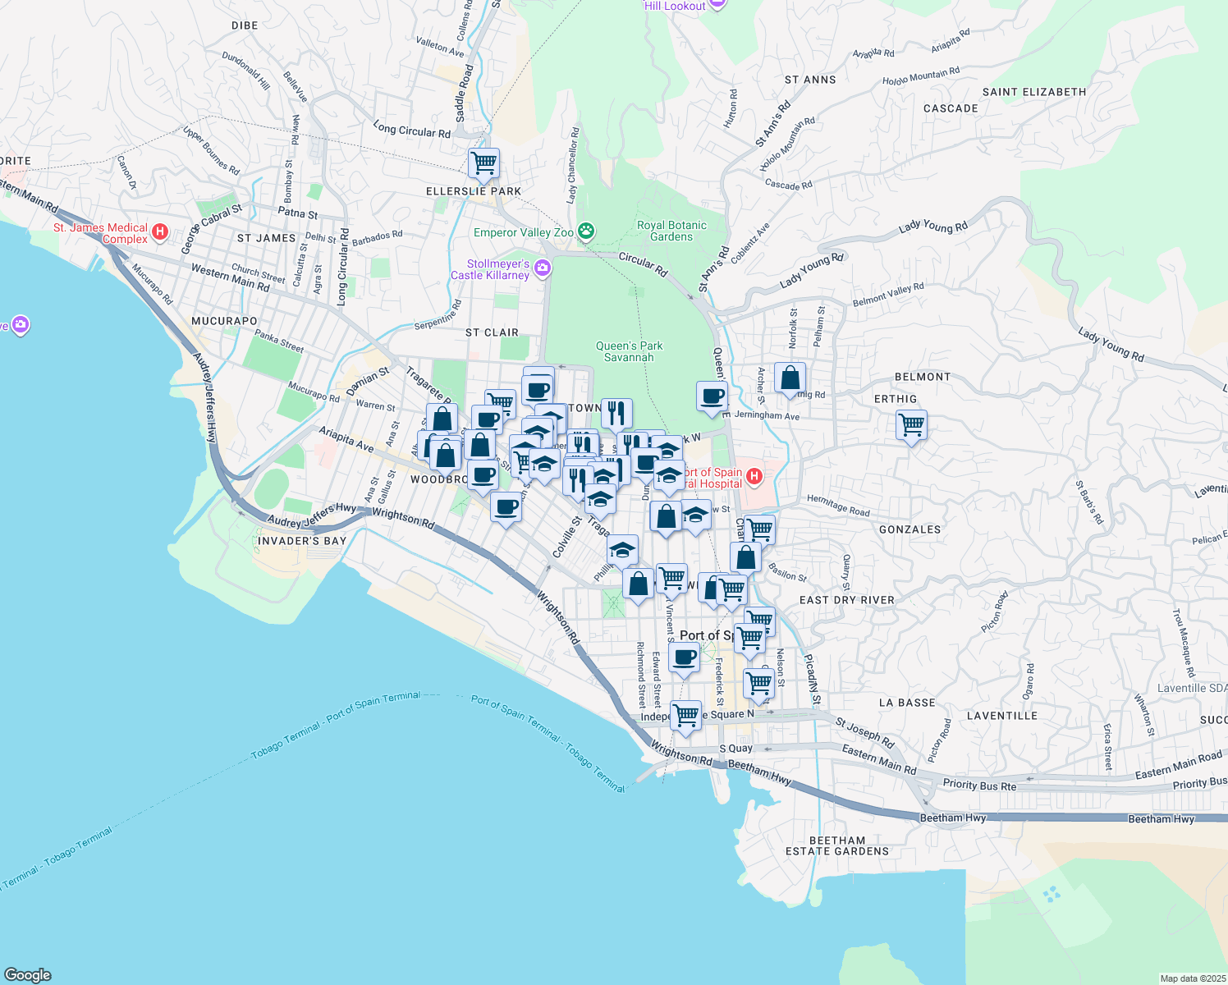Click the shopping bag icon near Ariapita Ave
This screenshot has height=985, width=1228.
point(442,419)
